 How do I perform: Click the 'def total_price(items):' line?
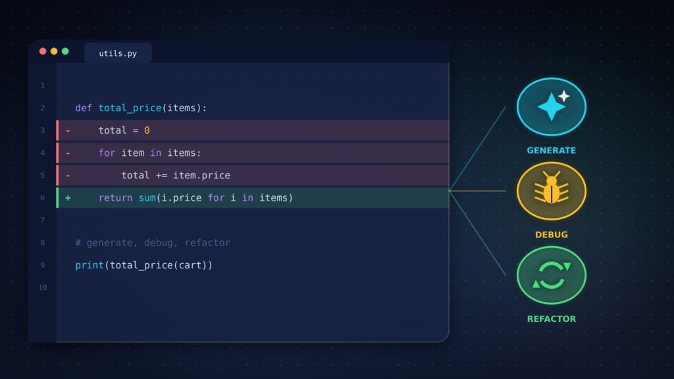(141, 108)
